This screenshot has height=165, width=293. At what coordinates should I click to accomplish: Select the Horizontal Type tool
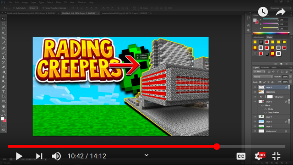(x=4, y=92)
